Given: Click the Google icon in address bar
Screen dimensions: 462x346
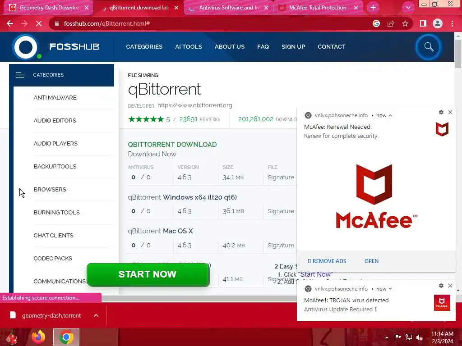Looking at the screenshot, I should (x=376, y=23).
